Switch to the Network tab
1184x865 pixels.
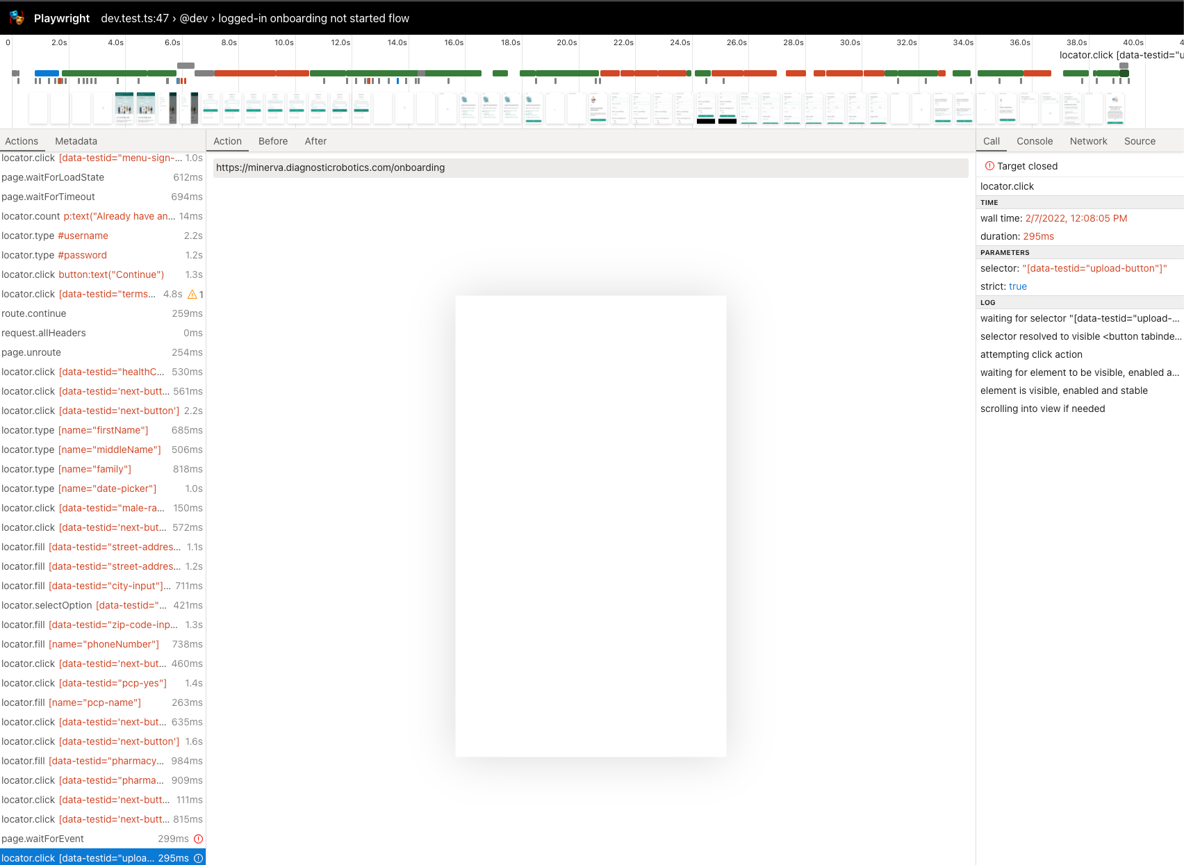point(1088,141)
